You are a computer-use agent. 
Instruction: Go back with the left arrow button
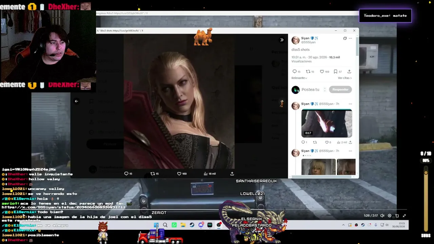pyautogui.click(x=76, y=101)
